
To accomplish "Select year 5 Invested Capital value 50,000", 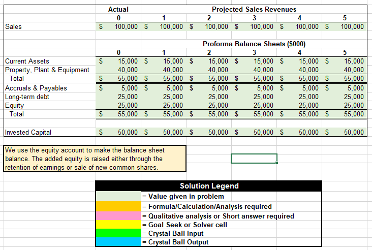I will [354, 132].
